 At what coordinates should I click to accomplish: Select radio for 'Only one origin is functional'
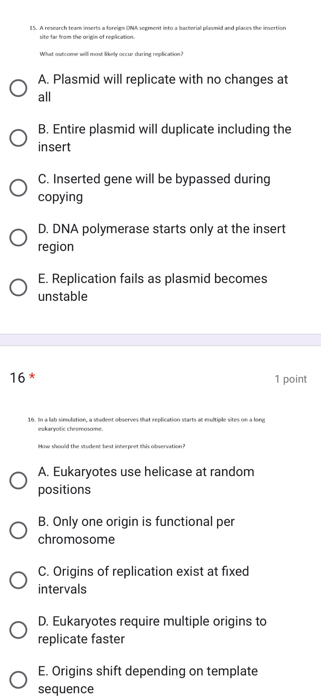pos(18,530)
